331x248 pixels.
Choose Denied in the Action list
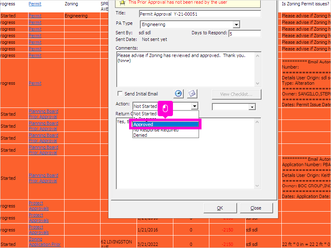[166, 135]
